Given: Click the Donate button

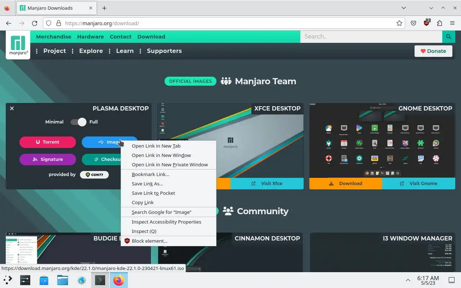Looking at the screenshot, I should tap(433, 51).
